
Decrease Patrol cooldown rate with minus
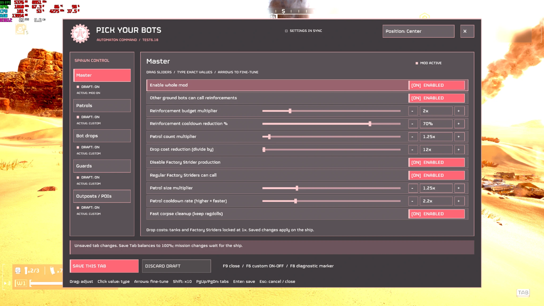[x=413, y=201]
